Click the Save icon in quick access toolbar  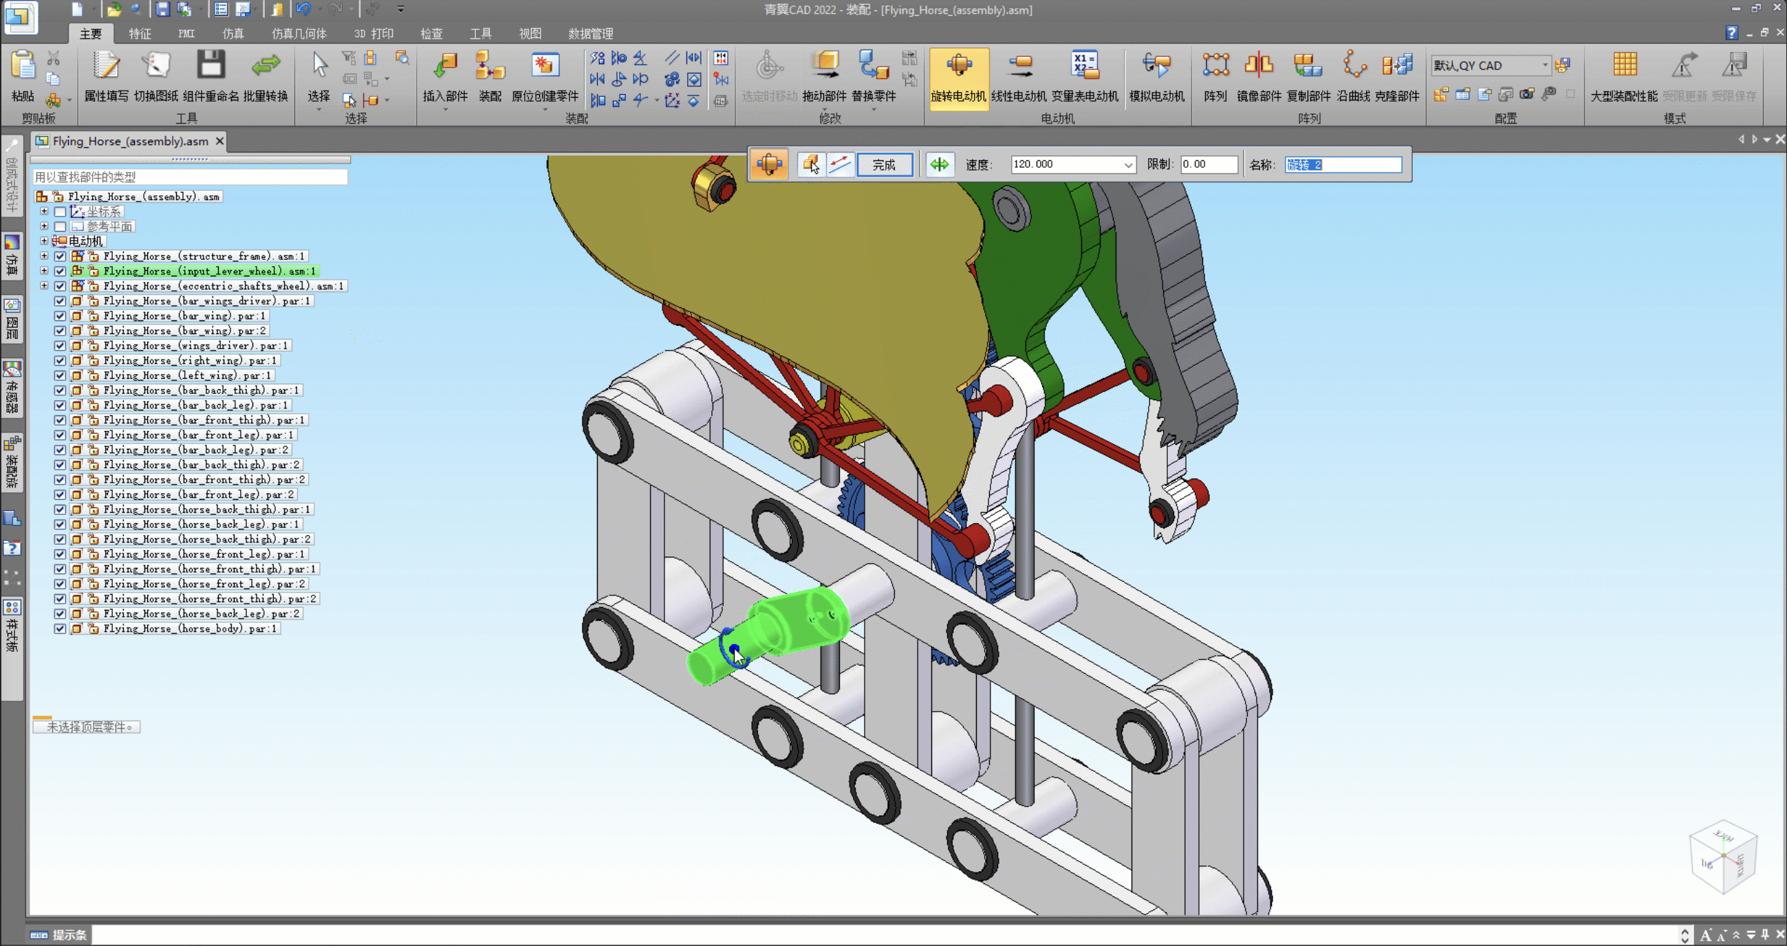[162, 9]
